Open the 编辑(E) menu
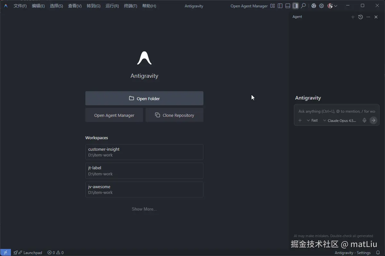385x256 pixels. [38, 6]
